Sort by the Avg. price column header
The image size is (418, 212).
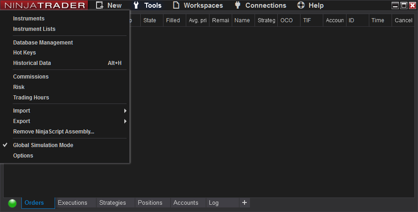click(x=198, y=20)
